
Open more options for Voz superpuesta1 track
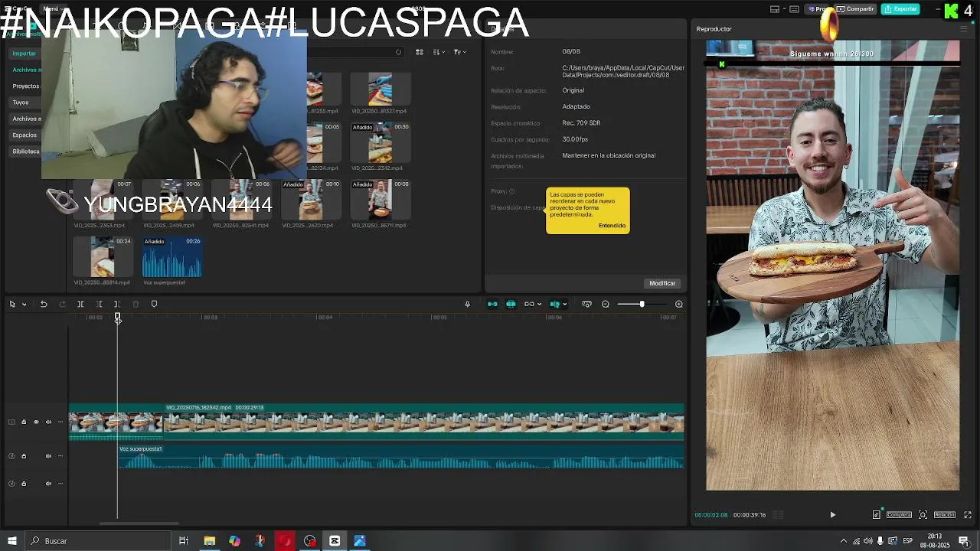pyautogui.click(x=61, y=456)
